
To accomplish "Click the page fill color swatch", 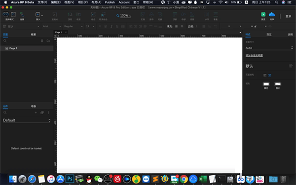I will coord(266,84).
